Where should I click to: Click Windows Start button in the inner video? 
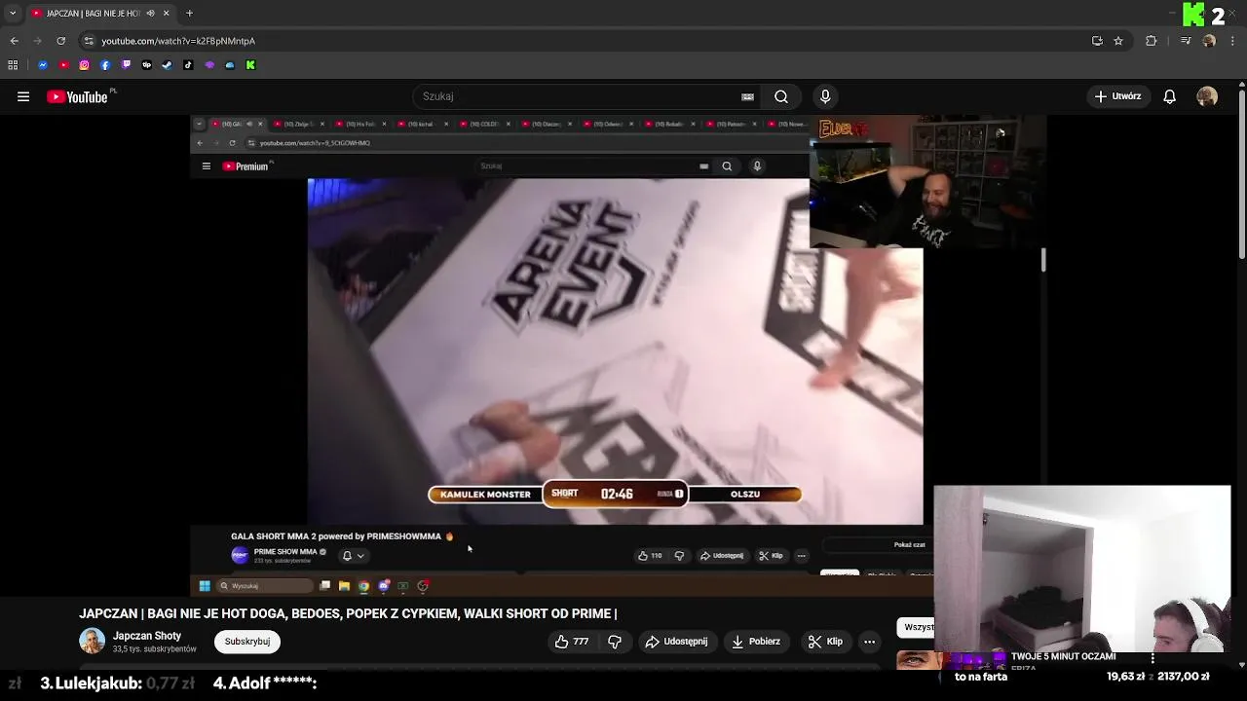[x=205, y=586]
